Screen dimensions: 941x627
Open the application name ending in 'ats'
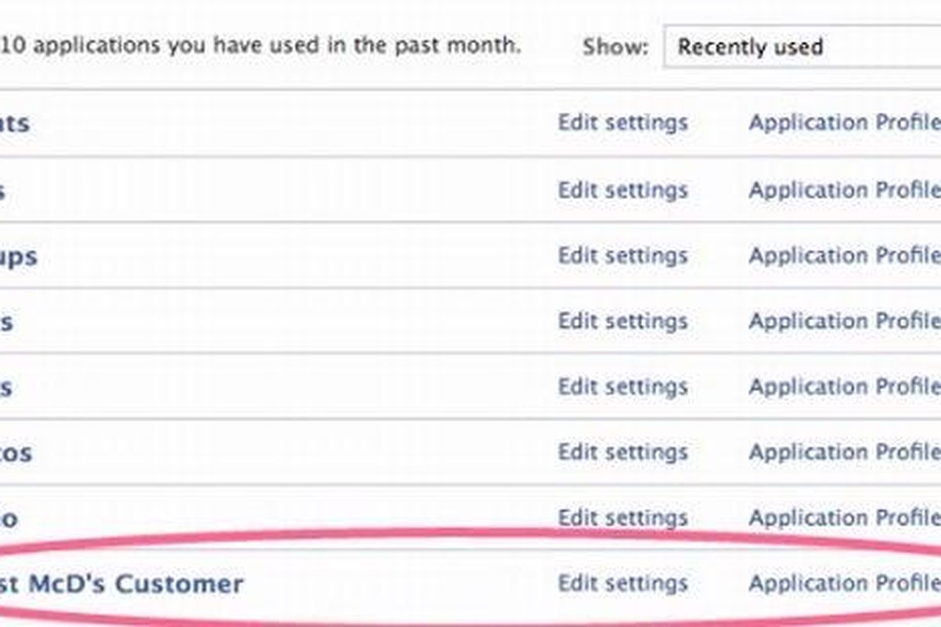click(14, 123)
